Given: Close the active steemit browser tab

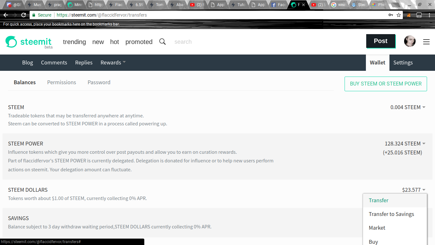Looking at the screenshot, I should pos(303,5).
